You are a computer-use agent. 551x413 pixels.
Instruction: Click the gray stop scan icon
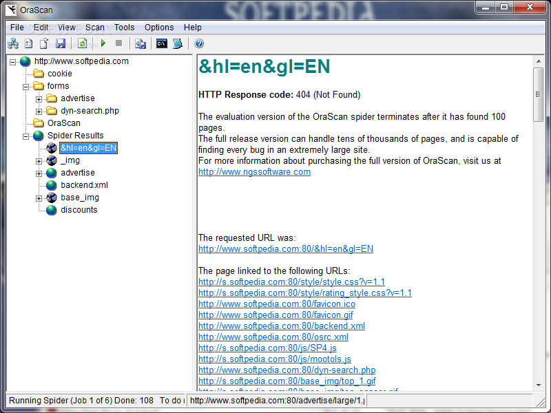(118, 43)
